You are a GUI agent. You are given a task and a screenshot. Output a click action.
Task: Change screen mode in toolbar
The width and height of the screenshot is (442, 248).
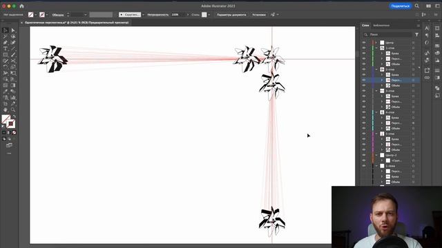pyautogui.click(x=9, y=145)
